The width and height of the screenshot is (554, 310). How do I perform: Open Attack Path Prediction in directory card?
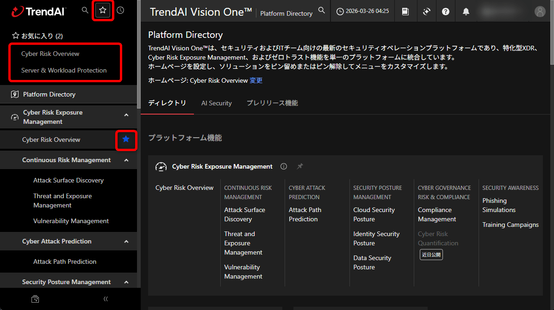[305, 214]
